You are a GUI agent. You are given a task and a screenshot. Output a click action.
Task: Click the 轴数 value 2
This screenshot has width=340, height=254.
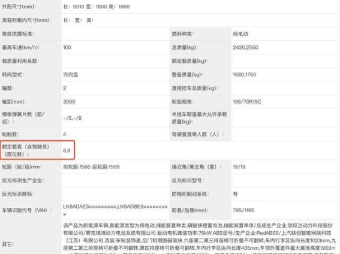(x=65, y=88)
